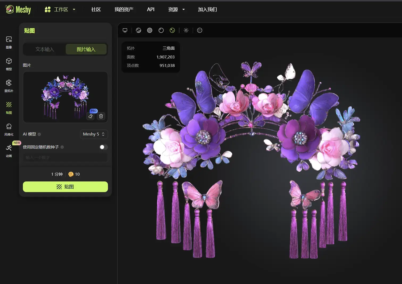Select the textured material preview sphere mode
The image size is (402, 284).
(172, 30)
